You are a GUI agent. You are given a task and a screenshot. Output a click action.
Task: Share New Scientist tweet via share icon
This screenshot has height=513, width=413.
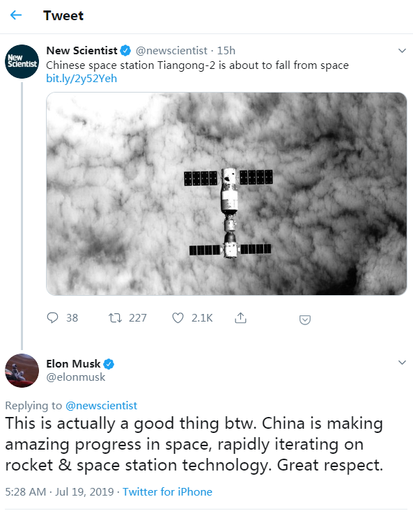click(x=240, y=317)
